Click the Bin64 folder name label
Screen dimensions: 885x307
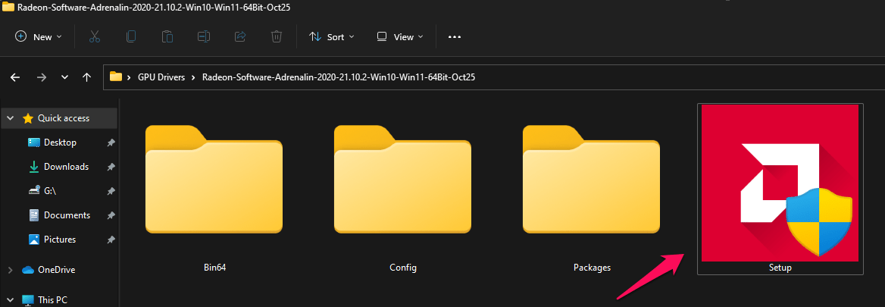coord(214,267)
